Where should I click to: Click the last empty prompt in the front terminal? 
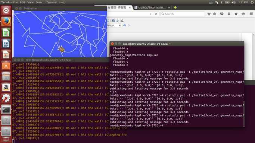point(137,125)
